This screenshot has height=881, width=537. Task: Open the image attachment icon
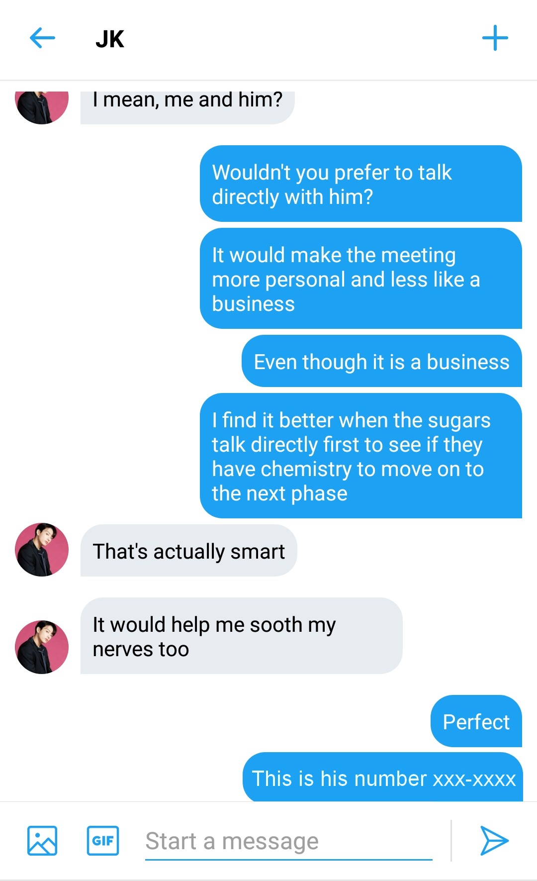coord(42,840)
